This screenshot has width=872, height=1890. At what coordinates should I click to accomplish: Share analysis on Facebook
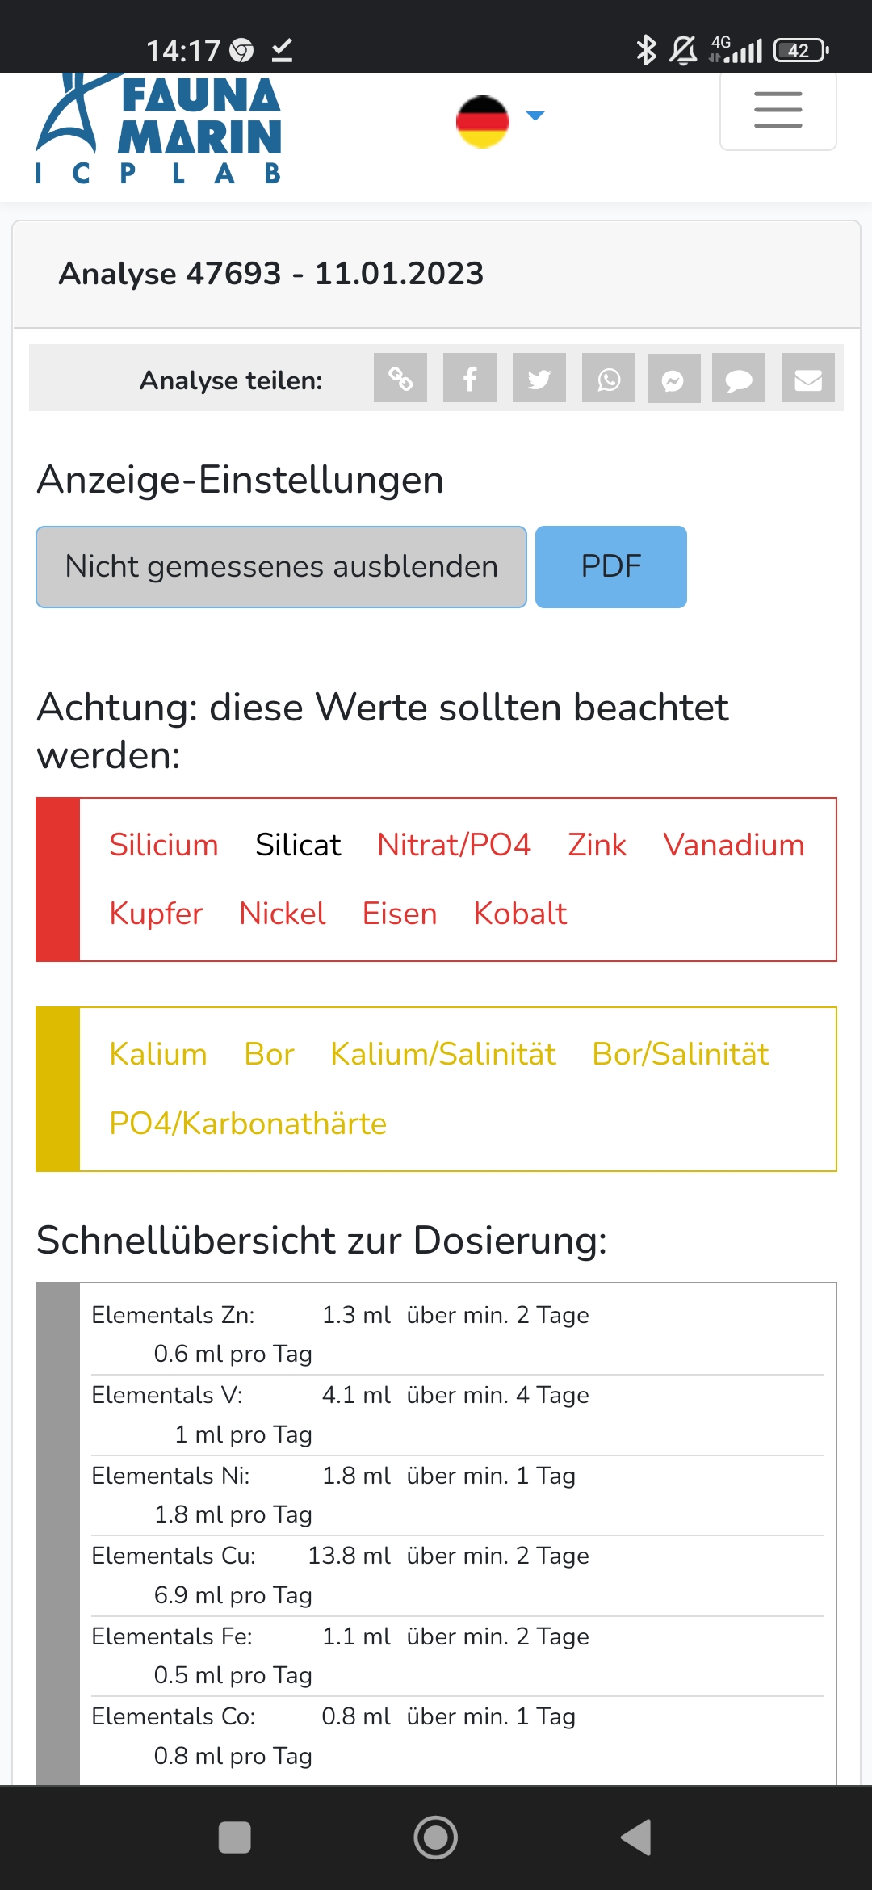pyautogui.click(x=470, y=378)
